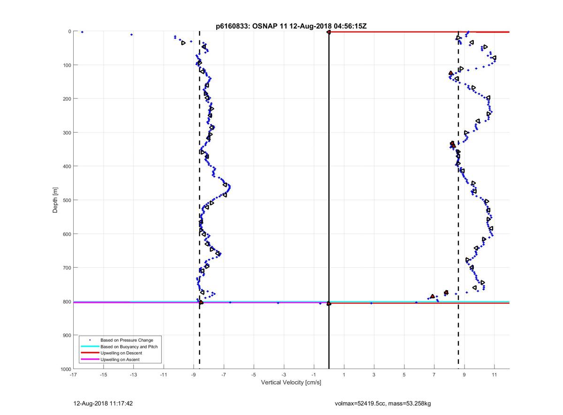This screenshot has width=563, height=415.
Task: Click x-axis tick label 9
Action: (464, 375)
